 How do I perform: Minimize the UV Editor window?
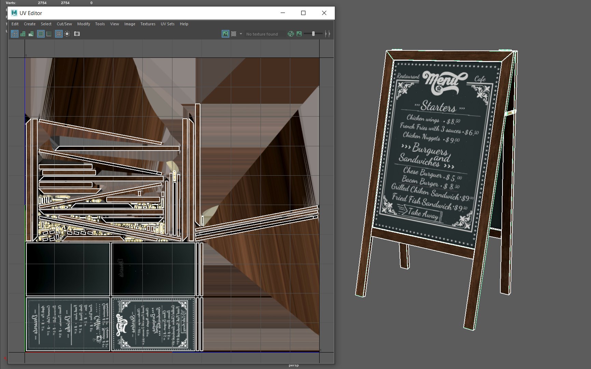(283, 13)
